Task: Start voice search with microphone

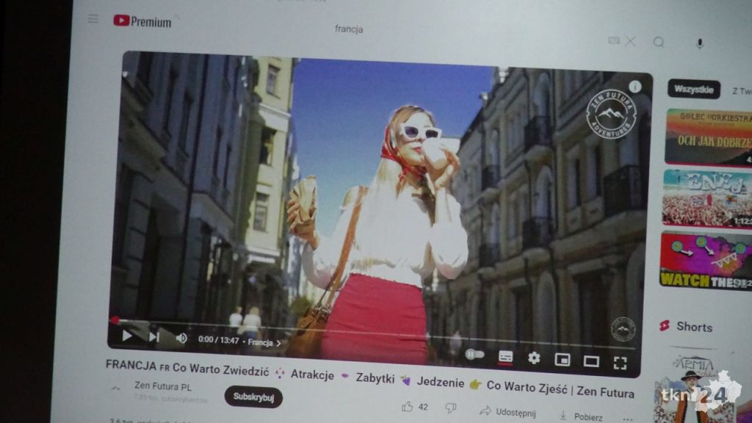Action: click(x=699, y=43)
